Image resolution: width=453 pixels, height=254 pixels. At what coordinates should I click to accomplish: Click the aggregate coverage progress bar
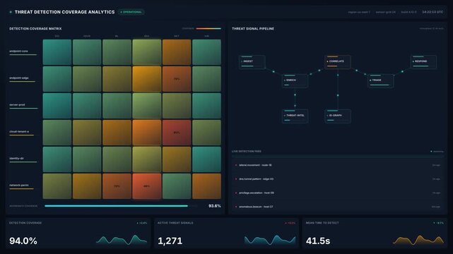(121, 206)
